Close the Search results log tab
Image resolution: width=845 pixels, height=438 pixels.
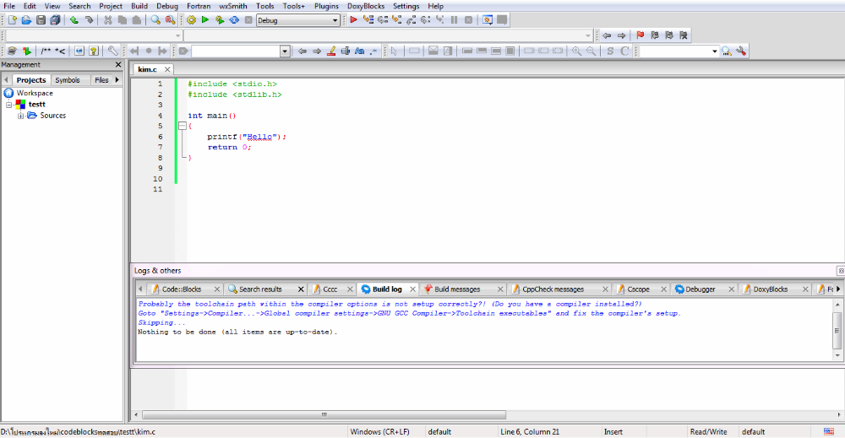point(301,289)
